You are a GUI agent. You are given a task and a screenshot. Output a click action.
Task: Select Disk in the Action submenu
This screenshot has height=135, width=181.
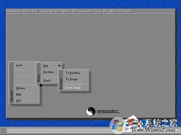click(46, 66)
